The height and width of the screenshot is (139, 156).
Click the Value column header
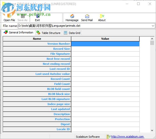point(105,39)
